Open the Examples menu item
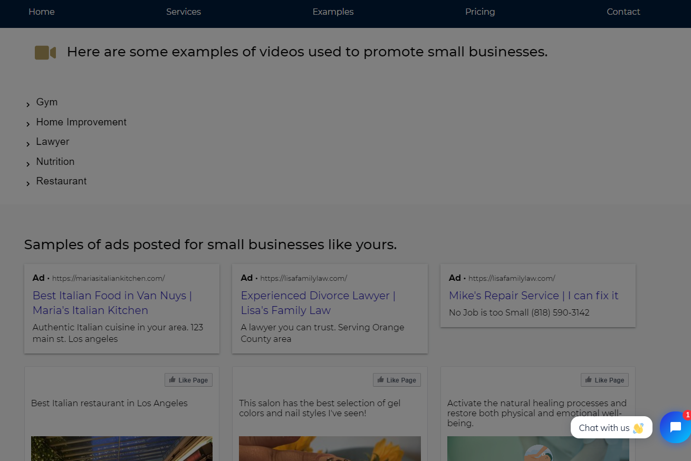691x461 pixels. pos(333,12)
